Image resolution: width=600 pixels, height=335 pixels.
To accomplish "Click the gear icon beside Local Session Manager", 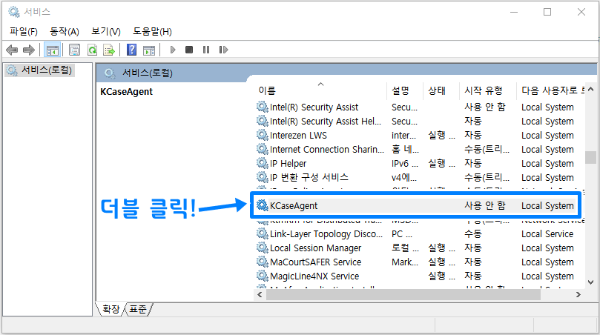I will [x=262, y=248].
